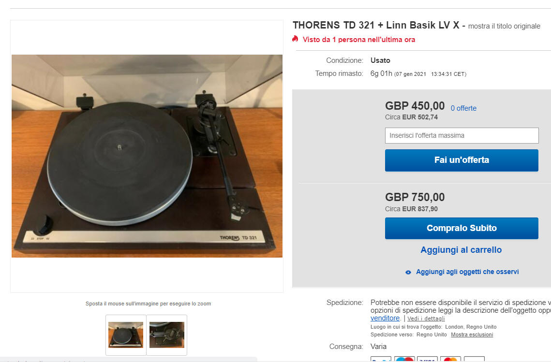Click the eye icon beside watch list link
This screenshot has width=551, height=362.
pos(408,272)
